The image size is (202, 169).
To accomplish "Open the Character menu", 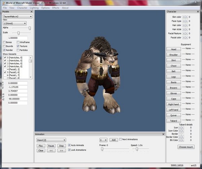I will tap(22, 8).
